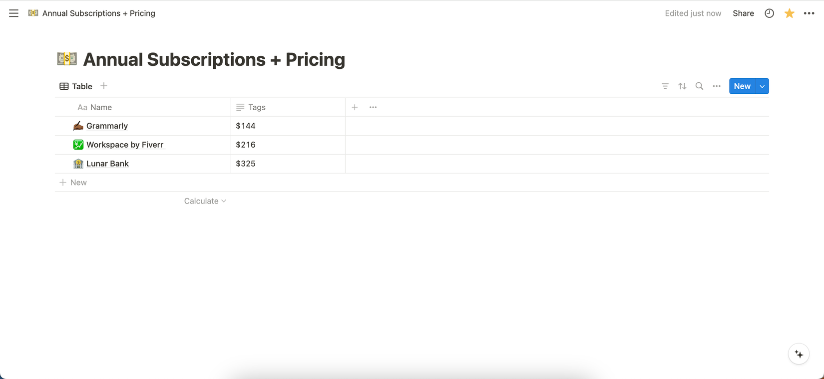Image resolution: width=824 pixels, height=379 pixels.
Task: Click the Grammarly pencil emoji icon
Action: coord(78,126)
